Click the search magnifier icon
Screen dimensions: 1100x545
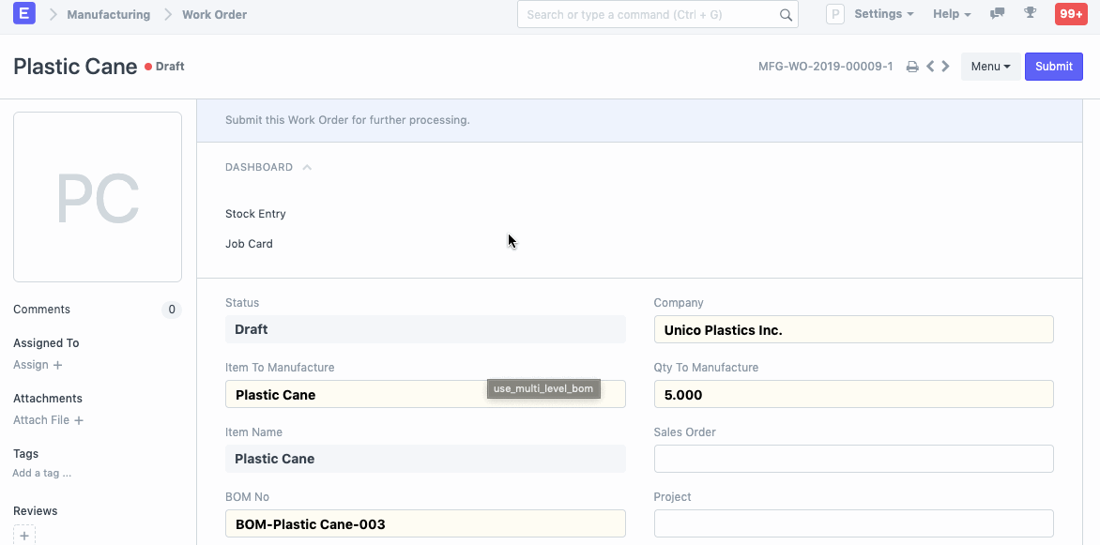(786, 15)
